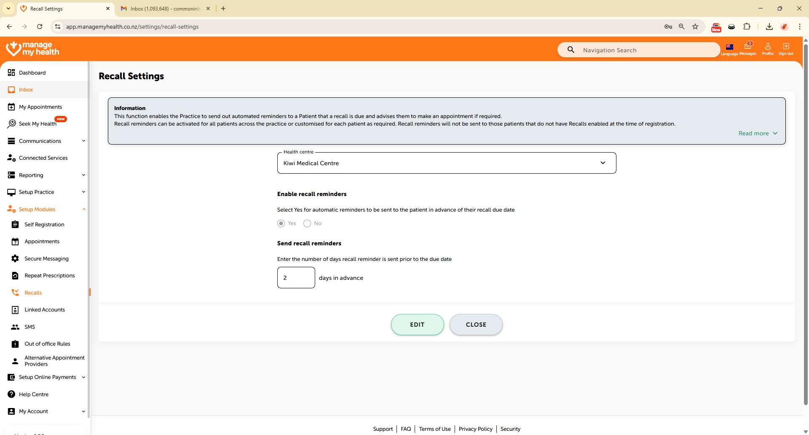The height and width of the screenshot is (435, 809).
Task: Bookmark this page with star icon
Action: [695, 27]
